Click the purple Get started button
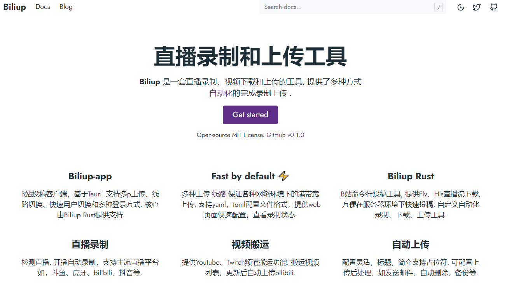This screenshot has width=514, height=300. [250, 115]
